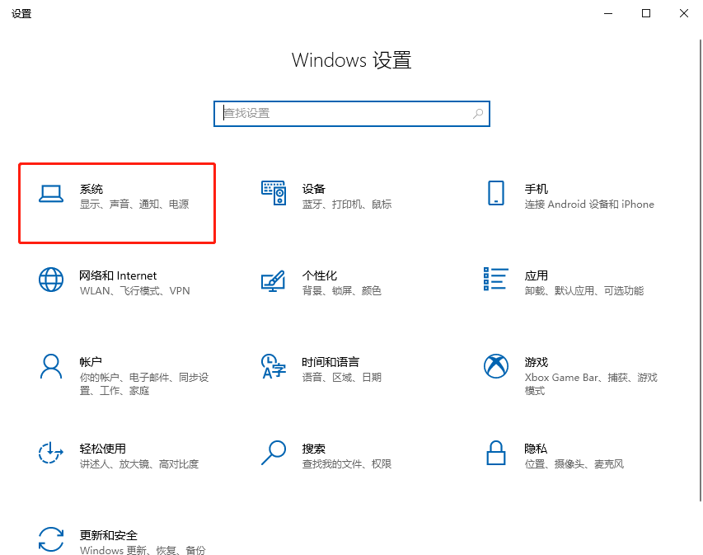Screen dimensions: 703x555
Task: Click the text 背景、锁屏、颜色
Action: [x=342, y=291]
